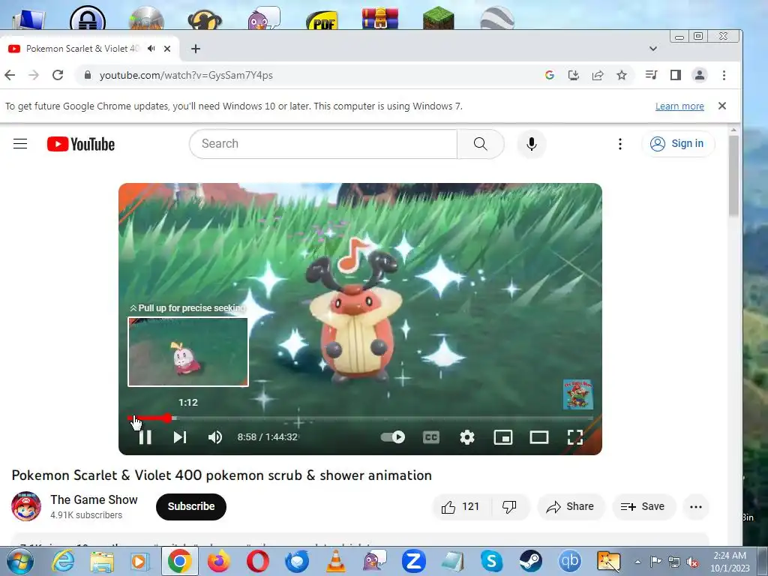
Task: View site information lock icon
Action: click(88, 75)
